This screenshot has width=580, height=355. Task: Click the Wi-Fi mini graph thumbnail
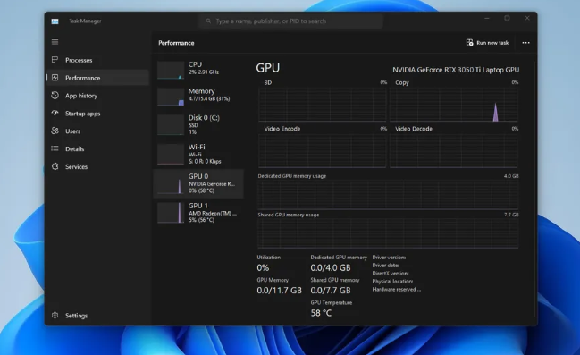tap(171, 154)
